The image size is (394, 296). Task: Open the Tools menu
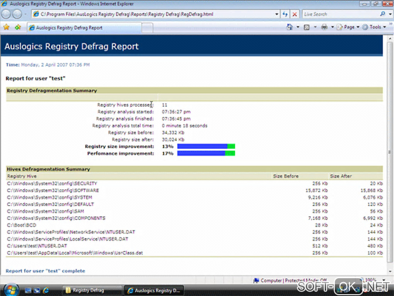(x=374, y=27)
